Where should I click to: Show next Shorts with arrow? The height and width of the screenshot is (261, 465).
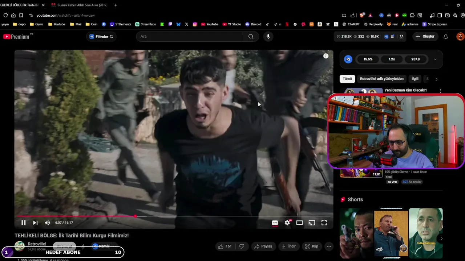coord(441,239)
